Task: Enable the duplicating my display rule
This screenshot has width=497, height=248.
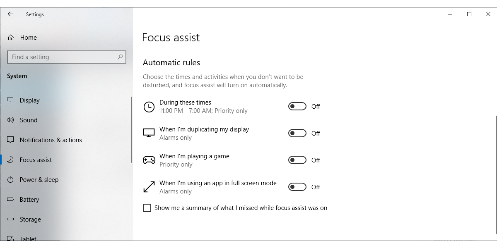Action: coord(297,134)
